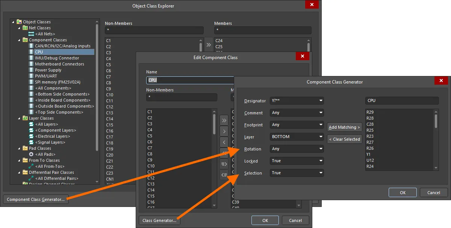Click the remove-selected-from-board arrow button
Image resolution: width=451 pixels, height=228 pixels.
pyautogui.click(x=224, y=175)
